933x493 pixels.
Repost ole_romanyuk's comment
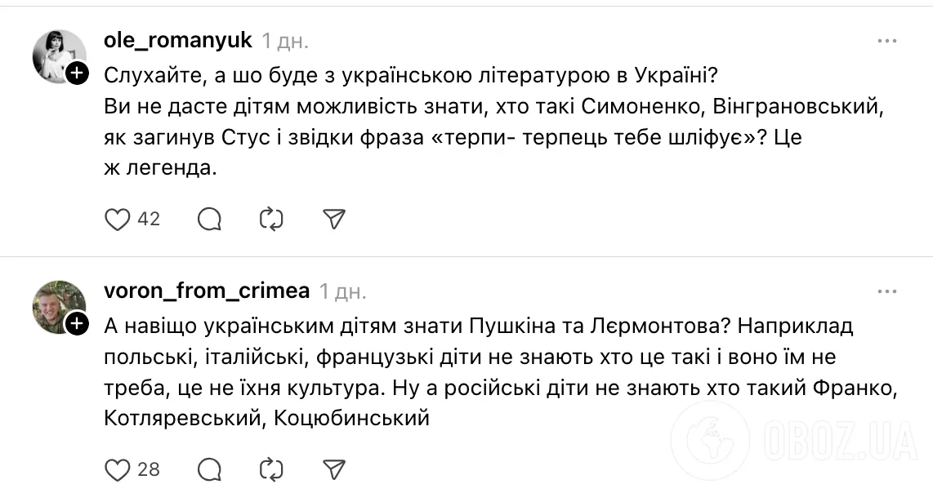pos(270,219)
